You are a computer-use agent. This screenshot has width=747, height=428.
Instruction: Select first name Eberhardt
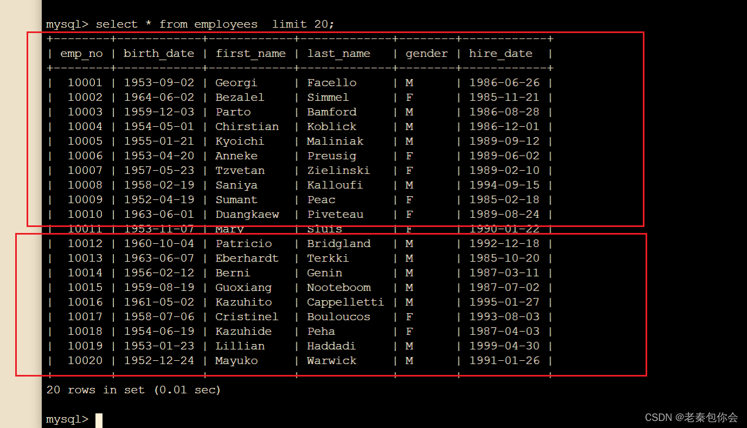click(x=247, y=258)
